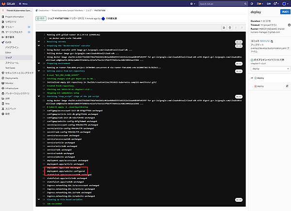Image resolution: width=291 pixels, height=211 pixels.
Task: Click the retry button beside deploy title
Action: [x=285, y=12]
